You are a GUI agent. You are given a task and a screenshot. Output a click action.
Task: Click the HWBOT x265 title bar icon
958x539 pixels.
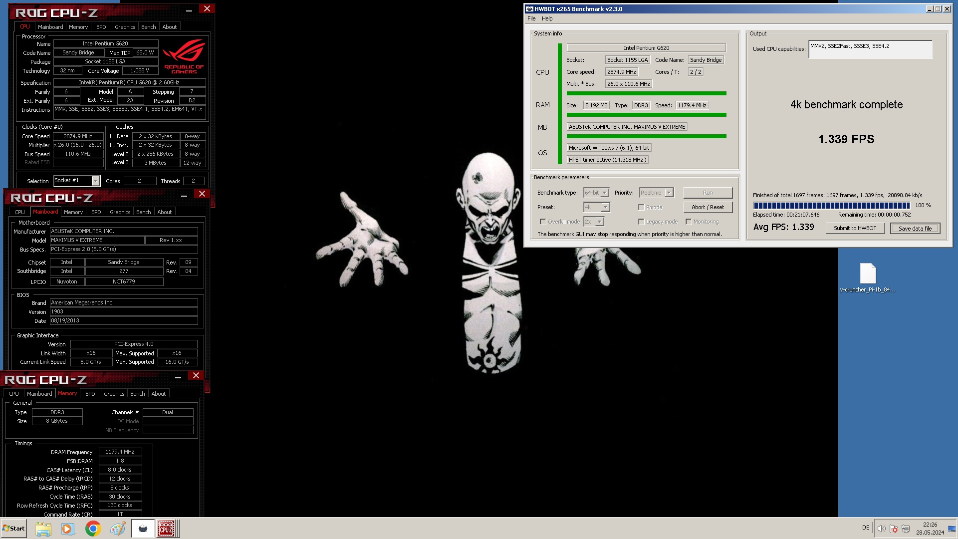pyautogui.click(x=529, y=9)
